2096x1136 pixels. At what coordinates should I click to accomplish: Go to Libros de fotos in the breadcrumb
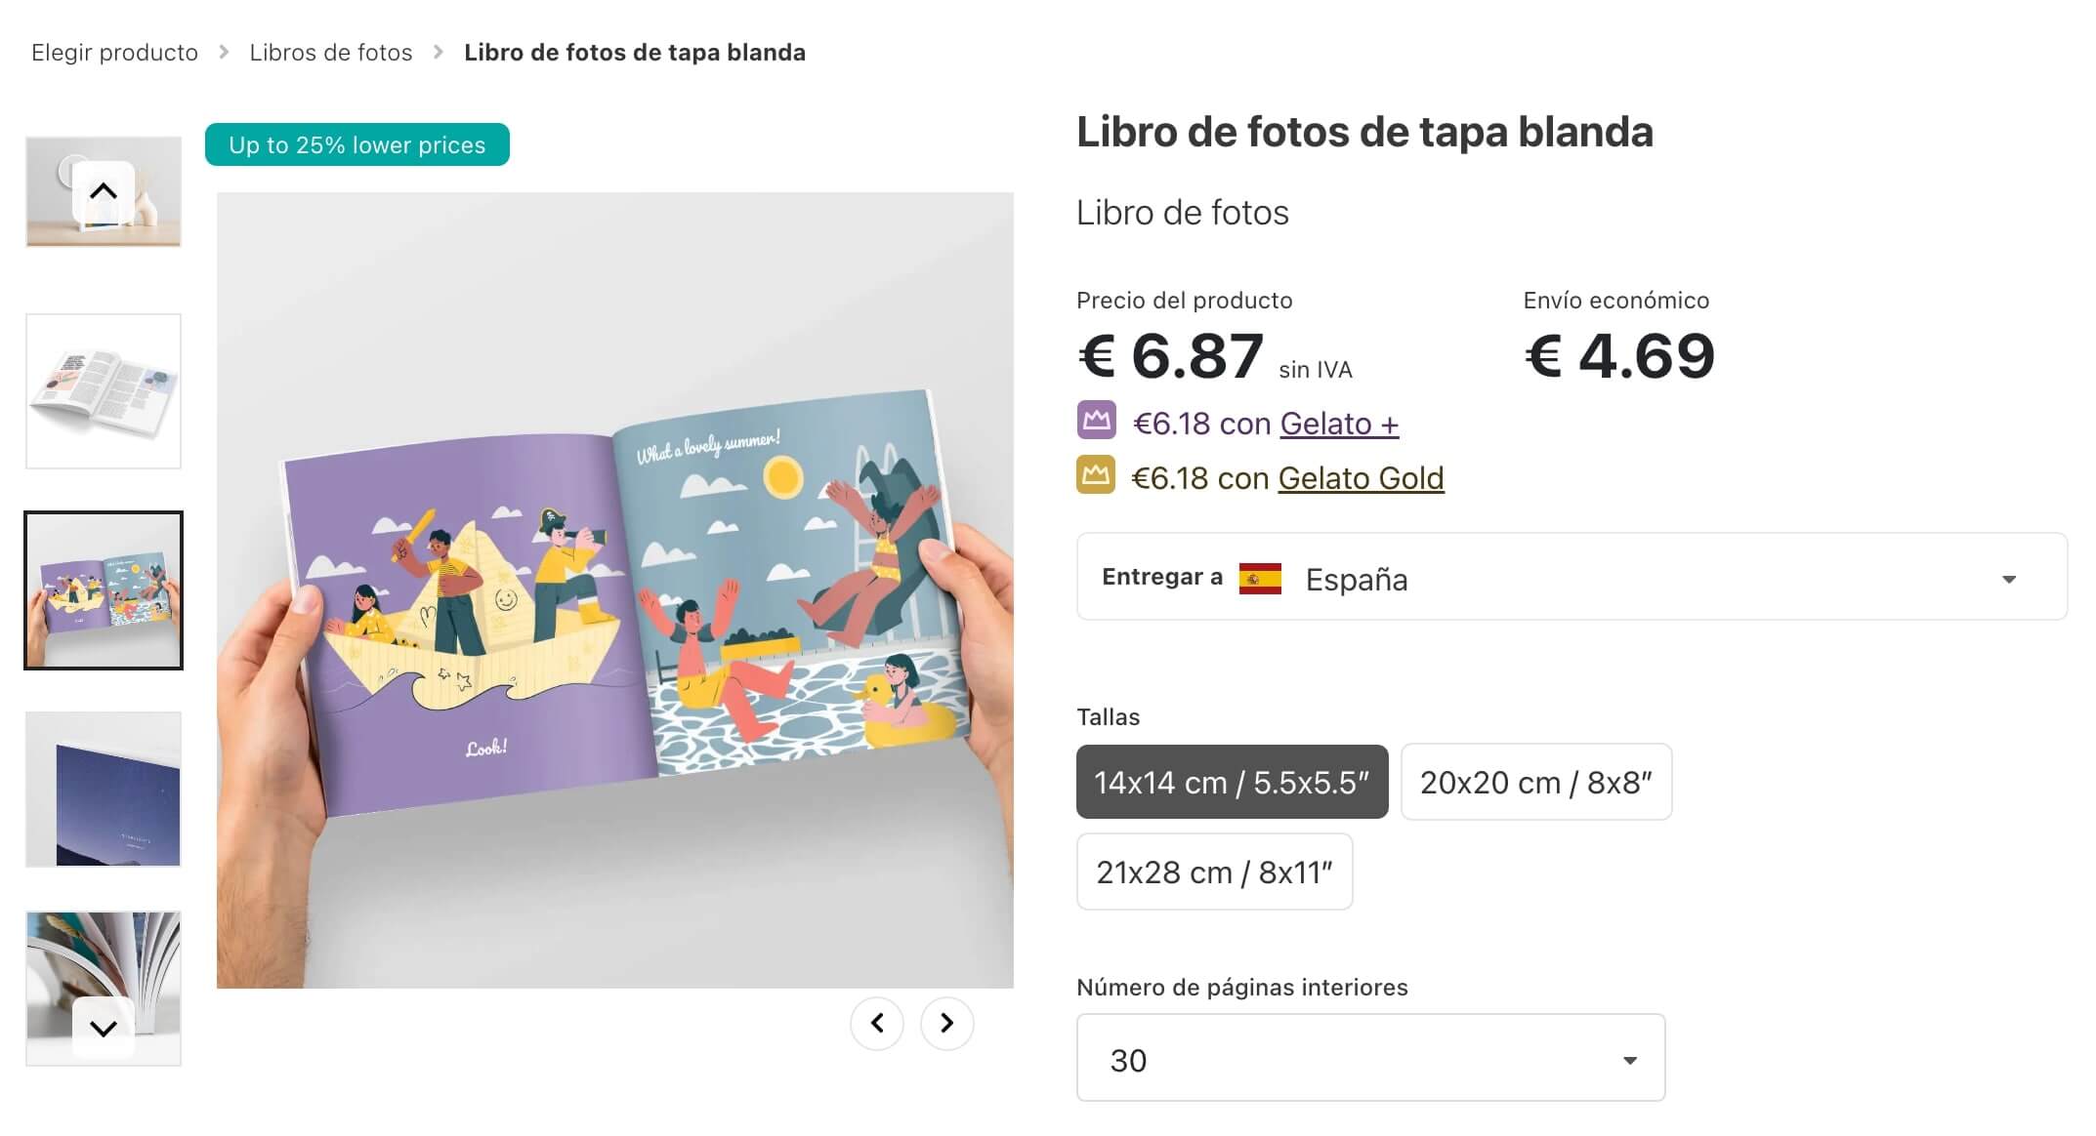point(331,53)
